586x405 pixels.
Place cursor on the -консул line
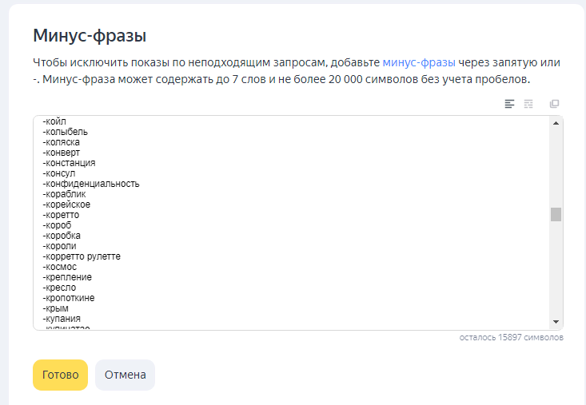click(x=58, y=173)
